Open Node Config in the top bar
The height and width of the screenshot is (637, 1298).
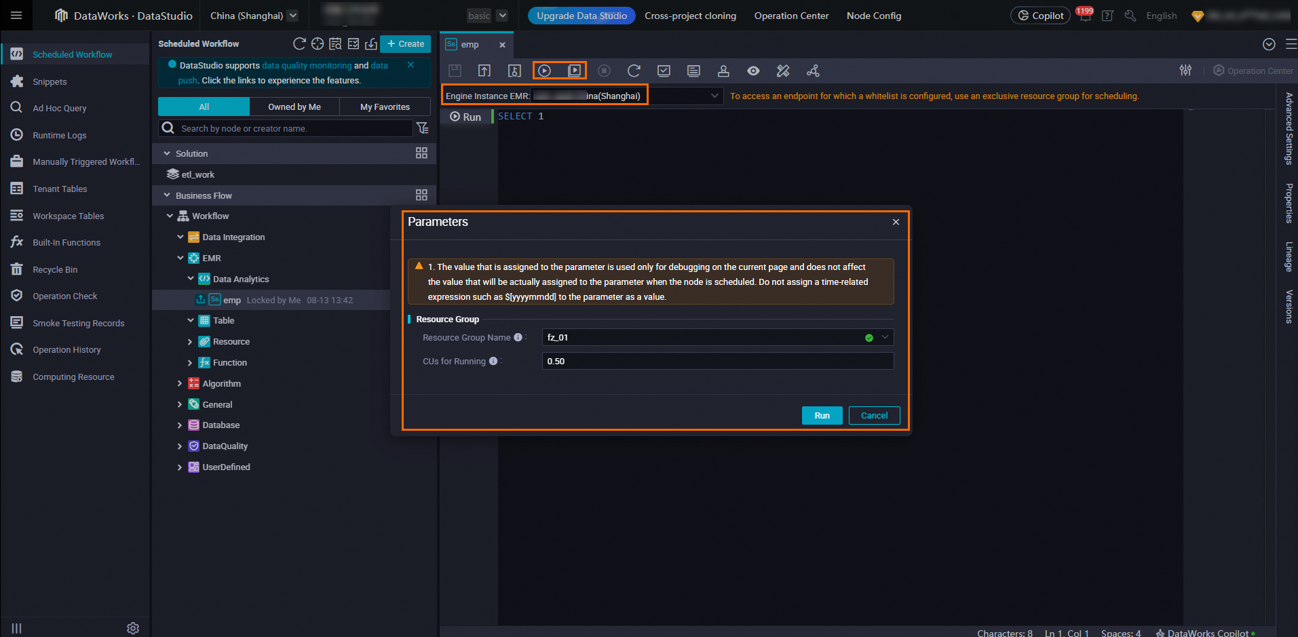click(874, 16)
